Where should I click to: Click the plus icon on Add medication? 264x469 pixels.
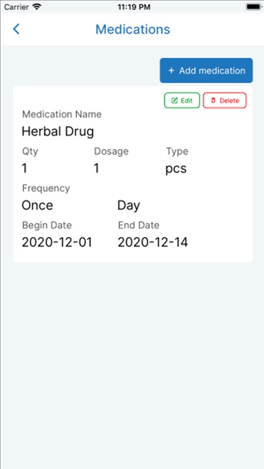pyautogui.click(x=171, y=71)
